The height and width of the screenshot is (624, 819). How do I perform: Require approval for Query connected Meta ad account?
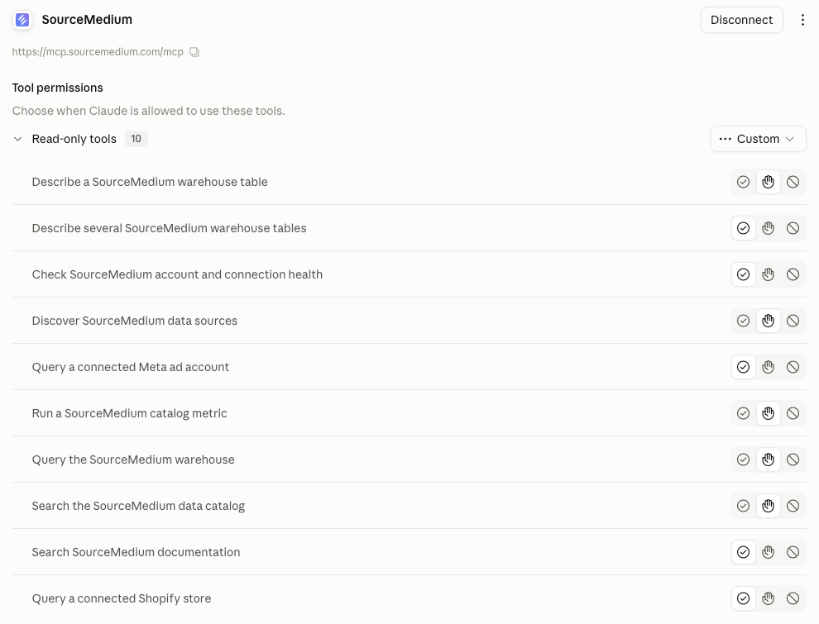point(768,367)
